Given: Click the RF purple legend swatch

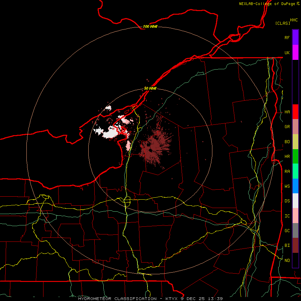Looking at the screenshot, I should [x=295, y=37].
